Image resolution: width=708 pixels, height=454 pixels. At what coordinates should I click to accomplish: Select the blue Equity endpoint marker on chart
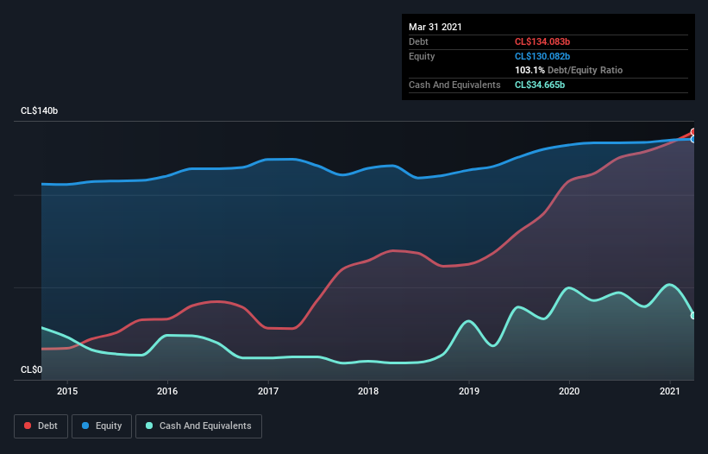click(x=693, y=139)
